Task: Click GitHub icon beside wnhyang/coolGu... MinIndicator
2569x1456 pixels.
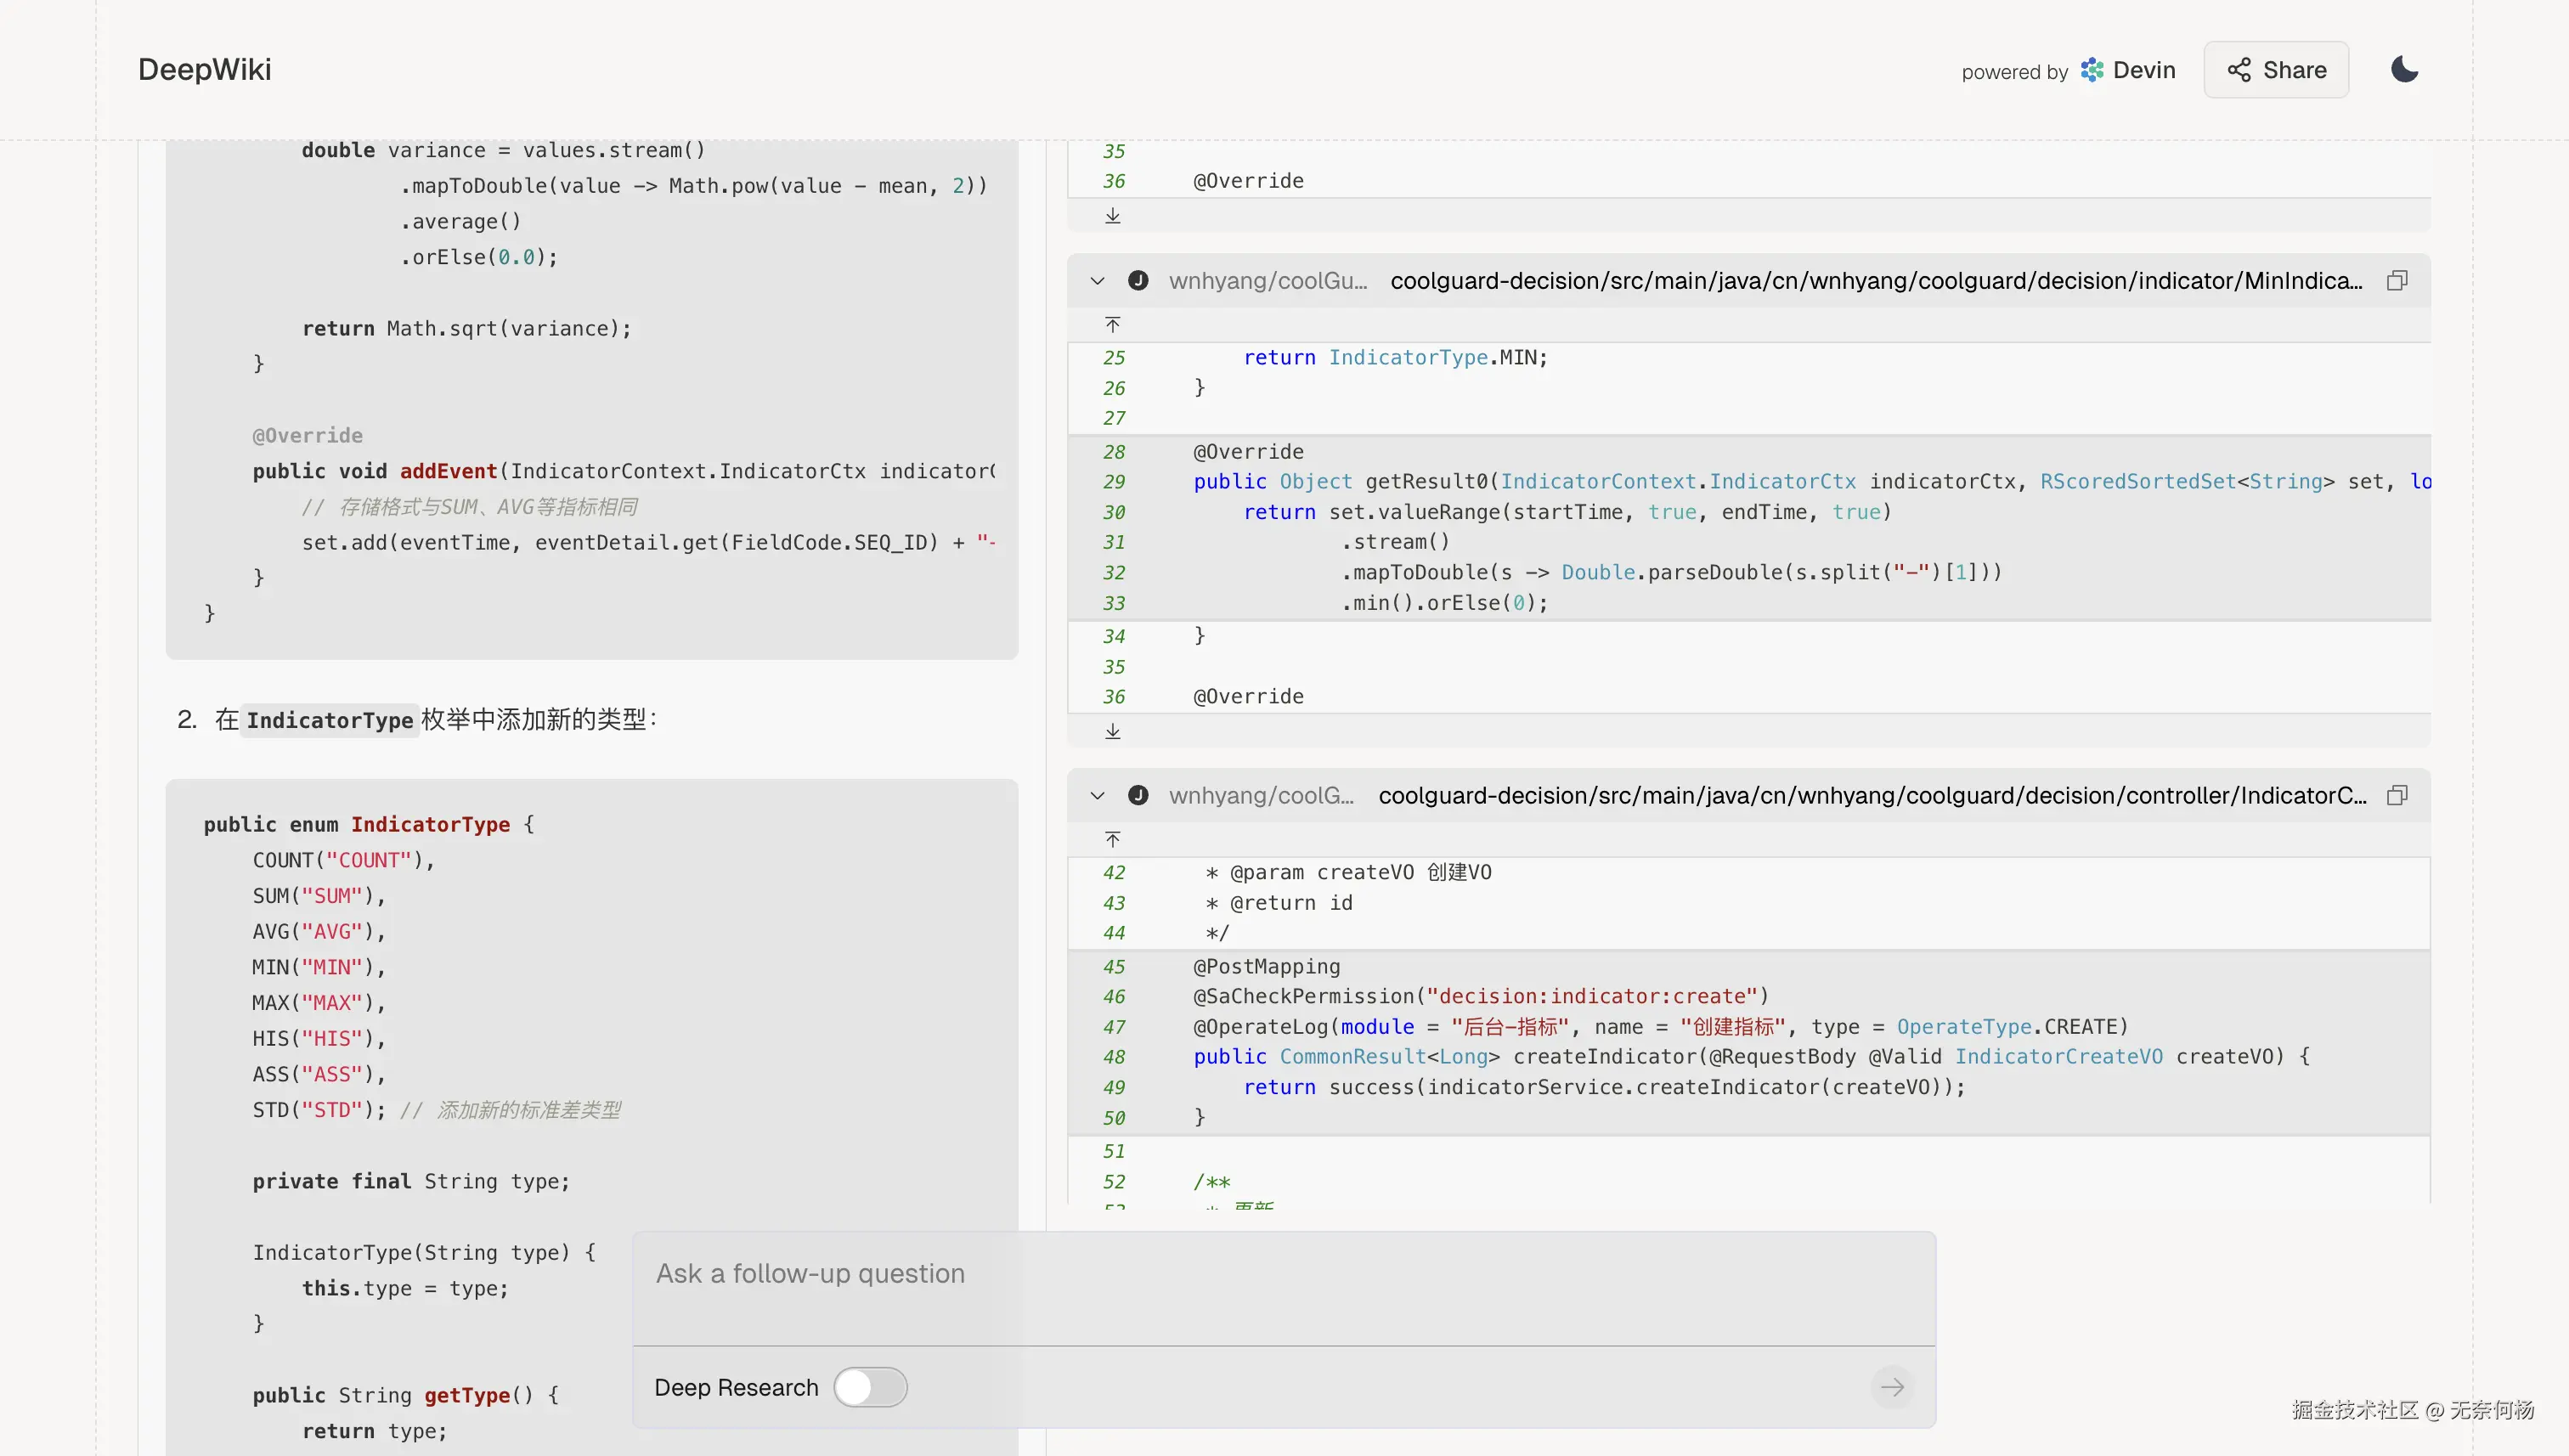Action: click(1138, 281)
